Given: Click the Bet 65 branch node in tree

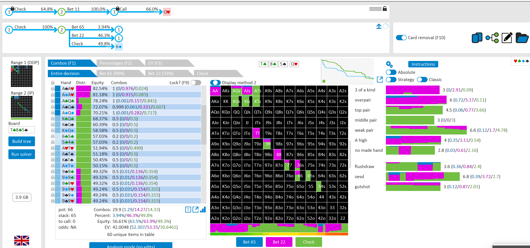Looking at the screenshot, I should point(119,30).
